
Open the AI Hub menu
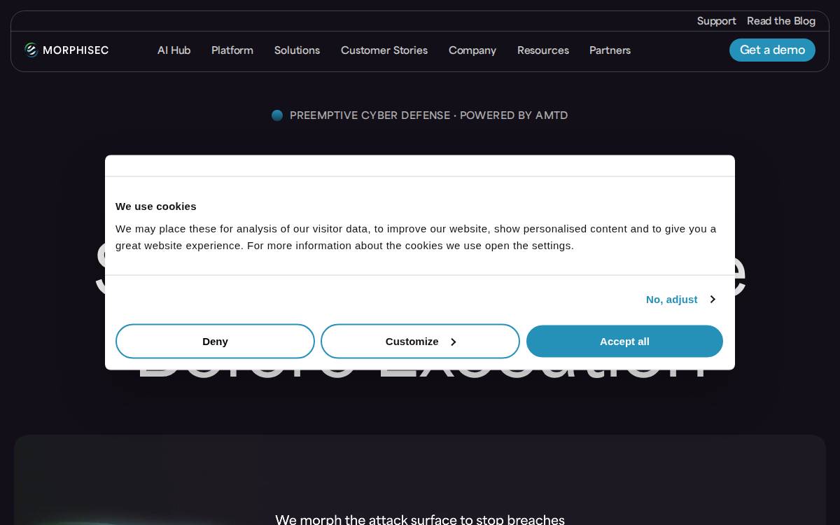[174, 50]
